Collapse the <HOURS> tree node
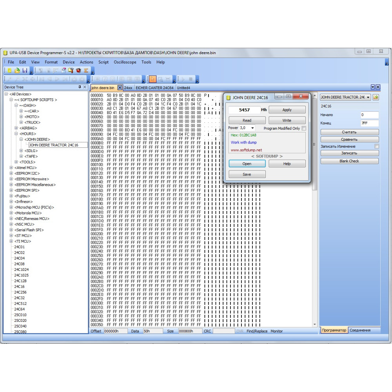This screenshot has height=392, width=392. click(16, 134)
